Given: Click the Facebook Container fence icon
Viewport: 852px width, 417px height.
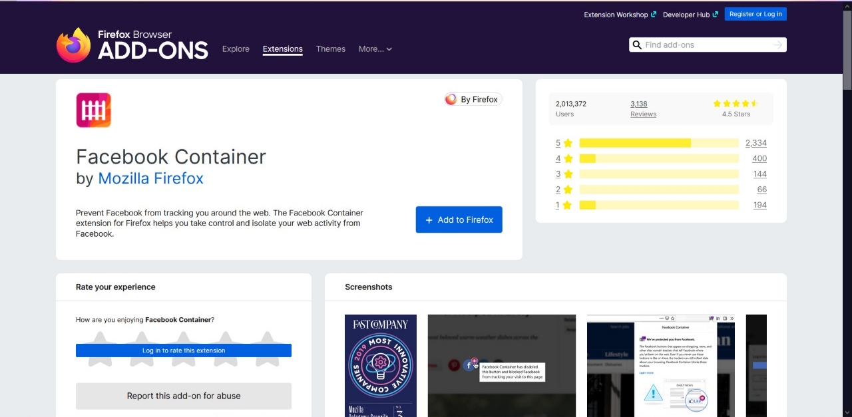Looking at the screenshot, I should [93, 110].
